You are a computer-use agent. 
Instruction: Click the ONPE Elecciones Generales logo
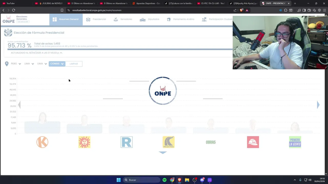(x=16, y=19)
